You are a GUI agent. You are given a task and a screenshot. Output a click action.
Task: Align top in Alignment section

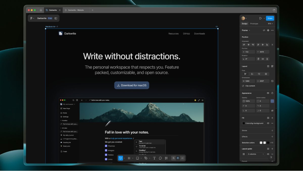(258, 45)
